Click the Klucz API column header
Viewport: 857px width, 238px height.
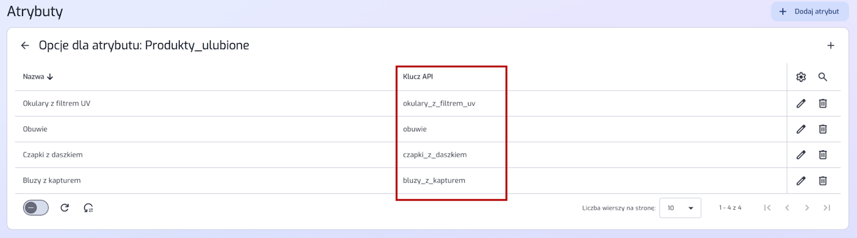418,77
